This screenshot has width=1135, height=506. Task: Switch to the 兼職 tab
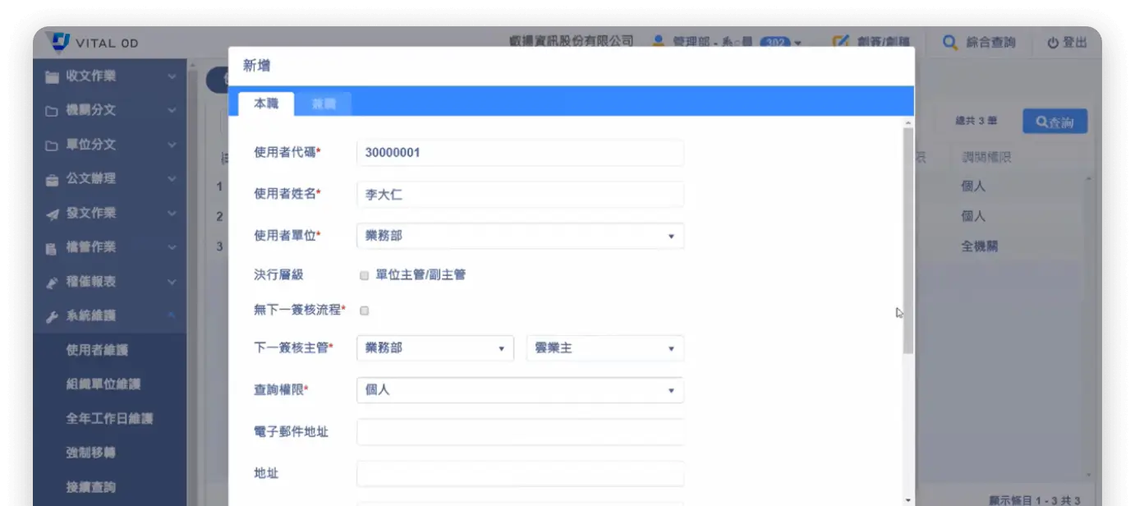[324, 103]
